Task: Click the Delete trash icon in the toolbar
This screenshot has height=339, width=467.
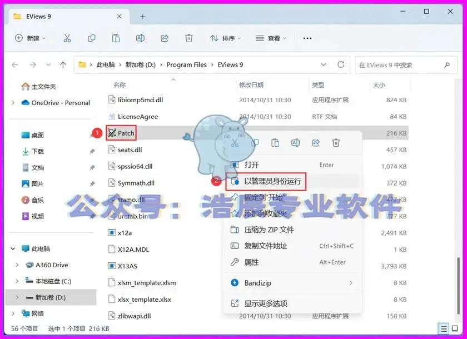Action: pos(189,38)
